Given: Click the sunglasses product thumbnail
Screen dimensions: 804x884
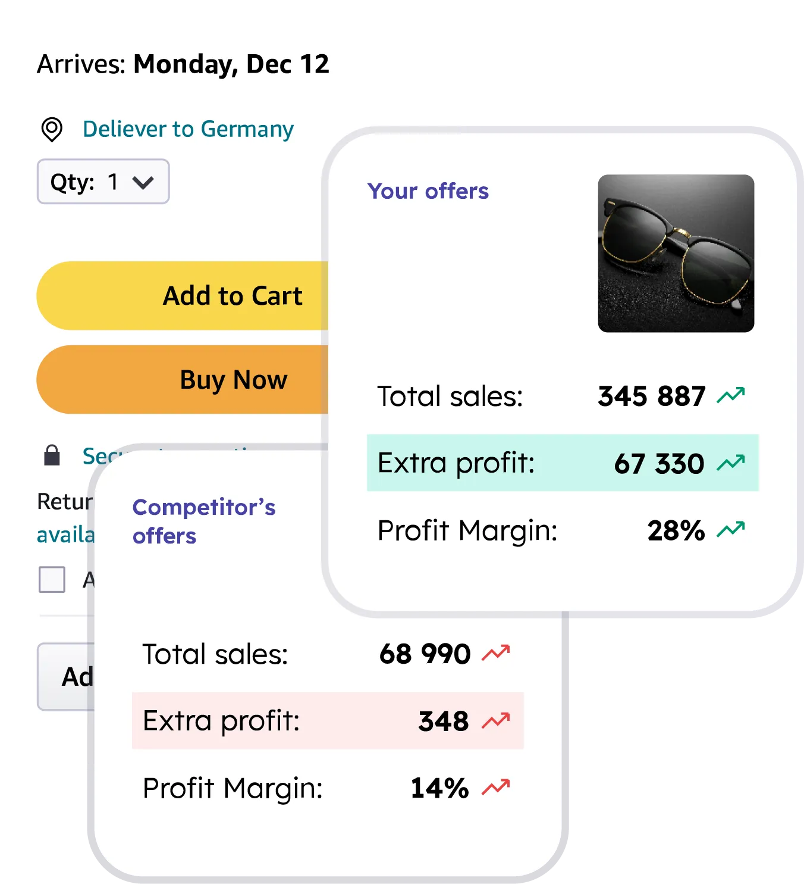Looking at the screenshot, I should click(676, 253).
